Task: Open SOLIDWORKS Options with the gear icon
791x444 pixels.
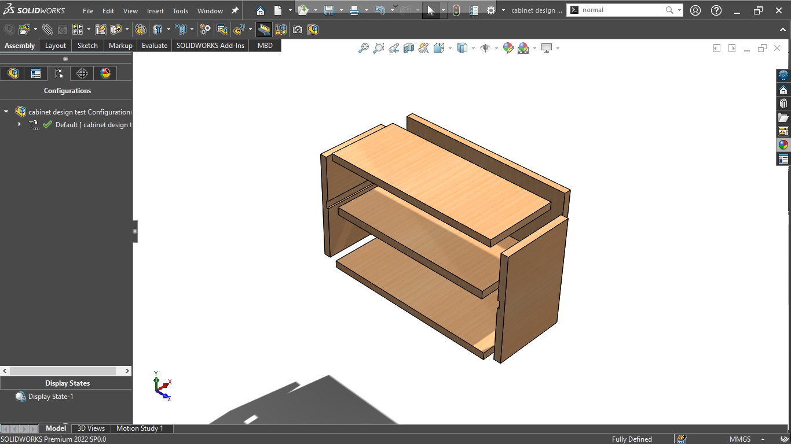Action: point(490,9)
